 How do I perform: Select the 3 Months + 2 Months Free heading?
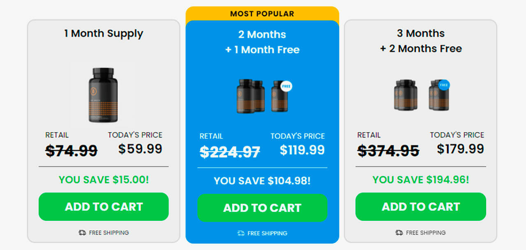420,41
